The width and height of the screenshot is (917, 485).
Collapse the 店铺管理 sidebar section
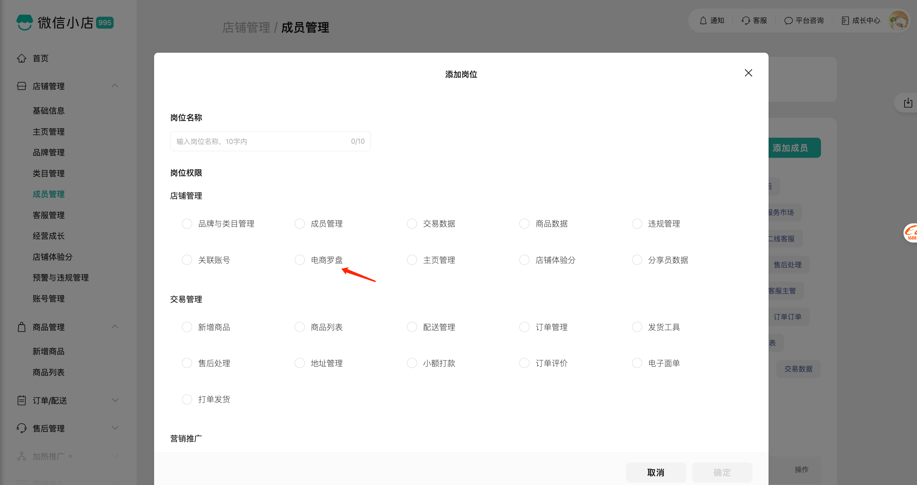(x=115, y=86)
